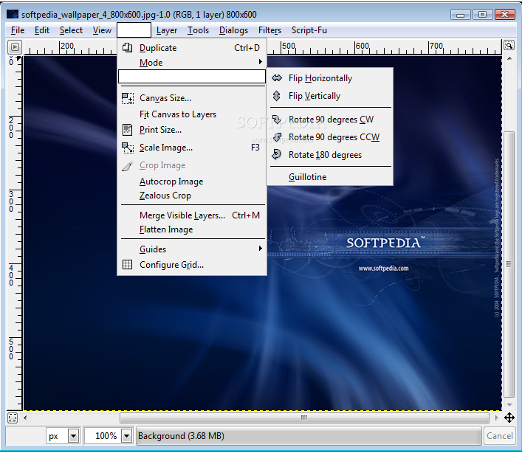
Task: Select Flip Horizontally
Action: pos(330,78)
